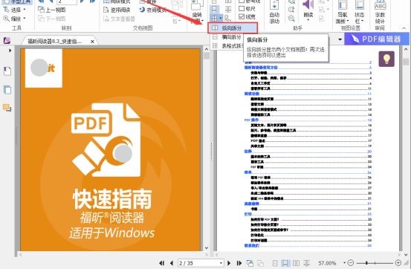Open the pages thumbnail panel icon
This screenshot has height=269, width=411.
pyautogui.click(x=7, y=90)
